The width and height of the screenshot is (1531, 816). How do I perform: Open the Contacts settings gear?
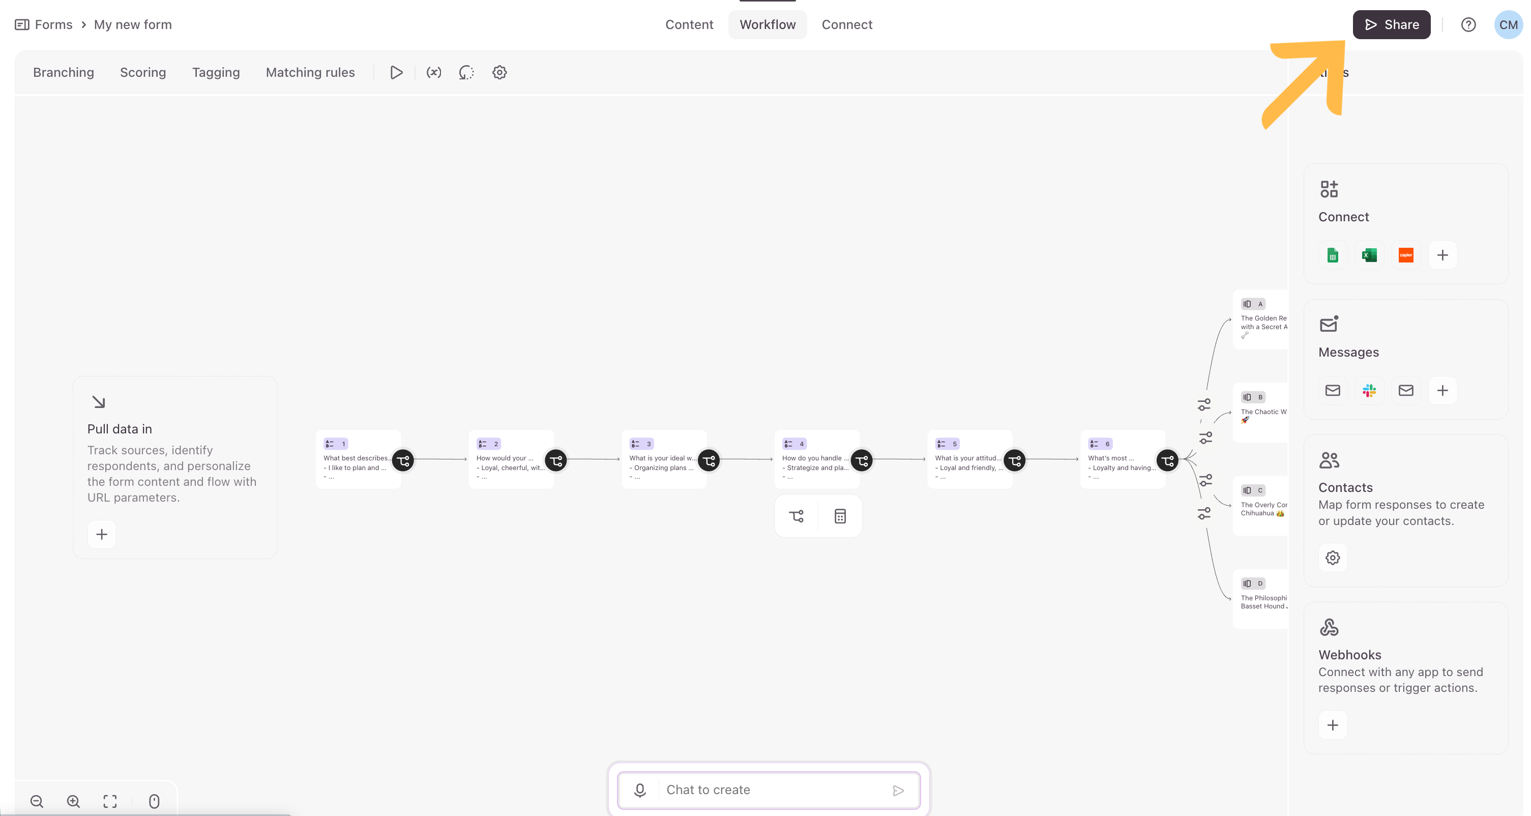(x=1333, y=558)
